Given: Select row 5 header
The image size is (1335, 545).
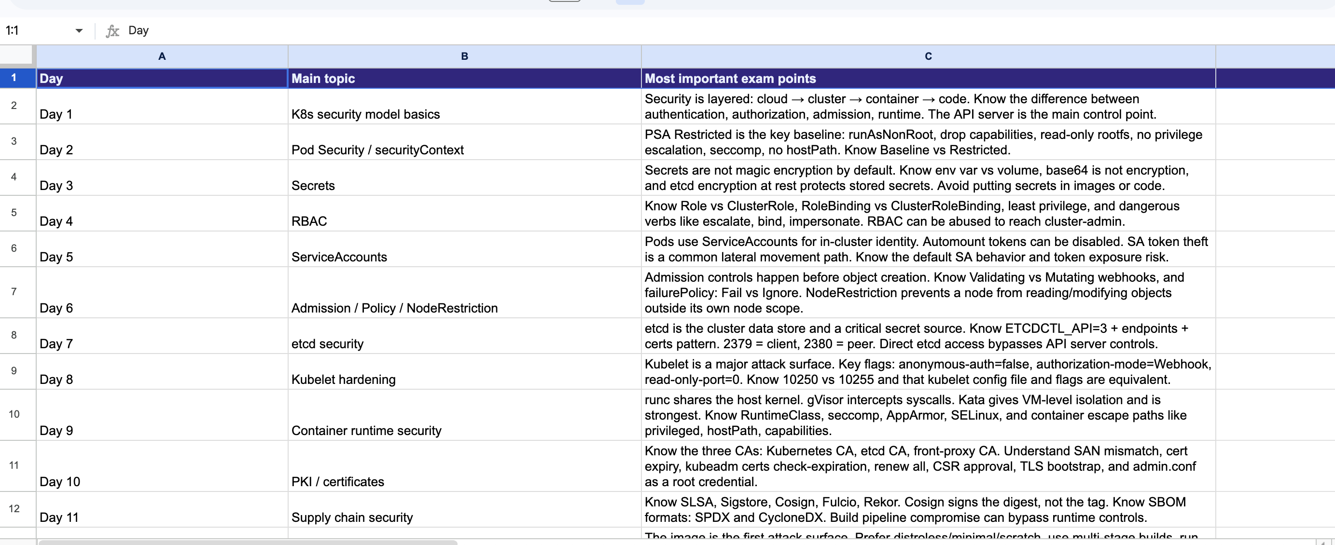Looking at the screenshot, I should pos(18,214).
